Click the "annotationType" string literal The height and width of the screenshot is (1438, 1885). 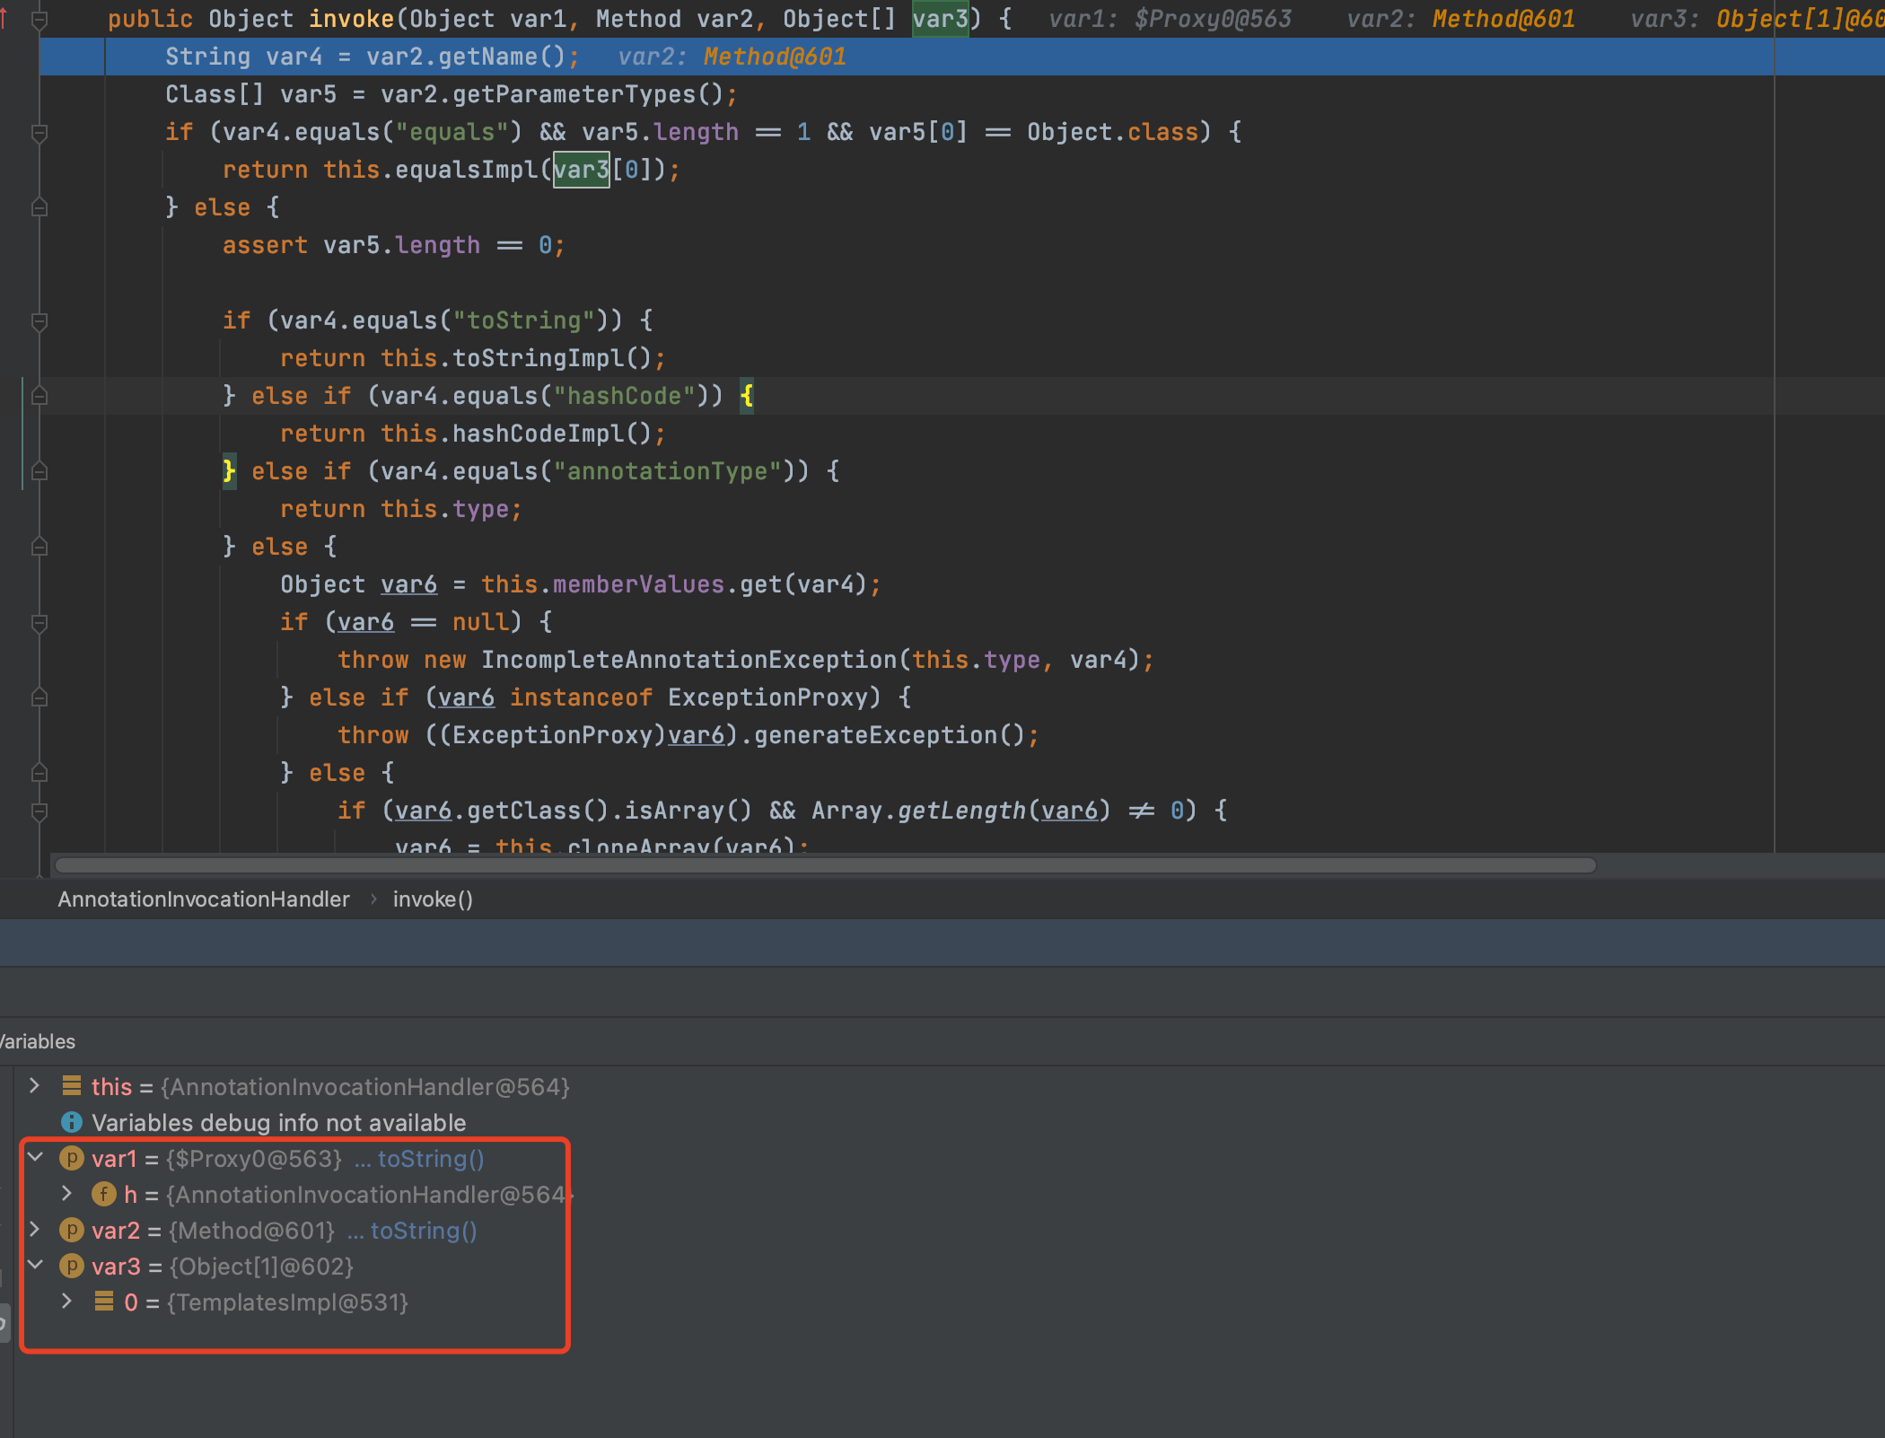click(668, 471)
